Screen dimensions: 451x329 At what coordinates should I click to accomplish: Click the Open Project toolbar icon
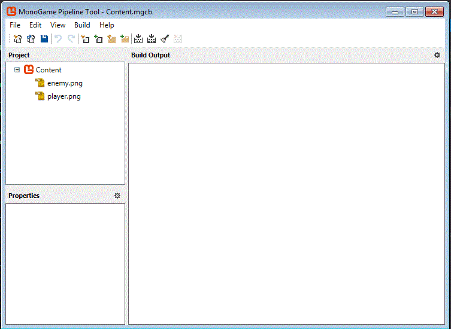click(31, 39)
